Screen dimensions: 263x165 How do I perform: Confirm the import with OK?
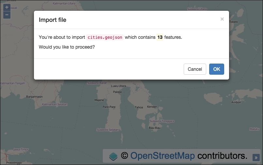[x=216, y=69]
